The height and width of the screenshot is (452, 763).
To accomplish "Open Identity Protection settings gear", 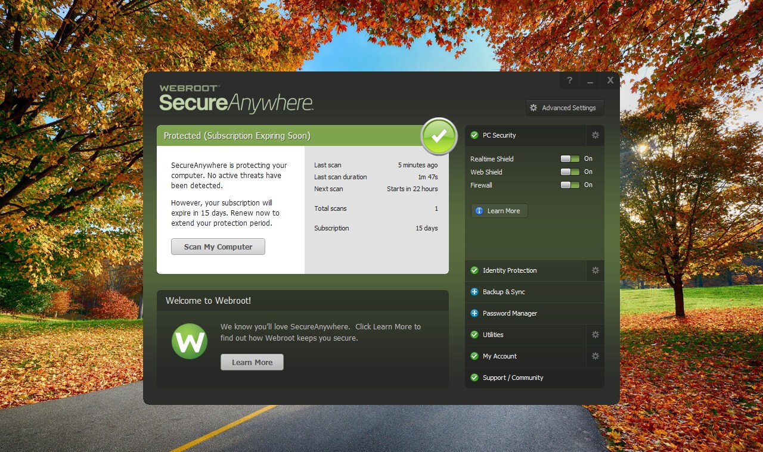I will coord(595,270).
